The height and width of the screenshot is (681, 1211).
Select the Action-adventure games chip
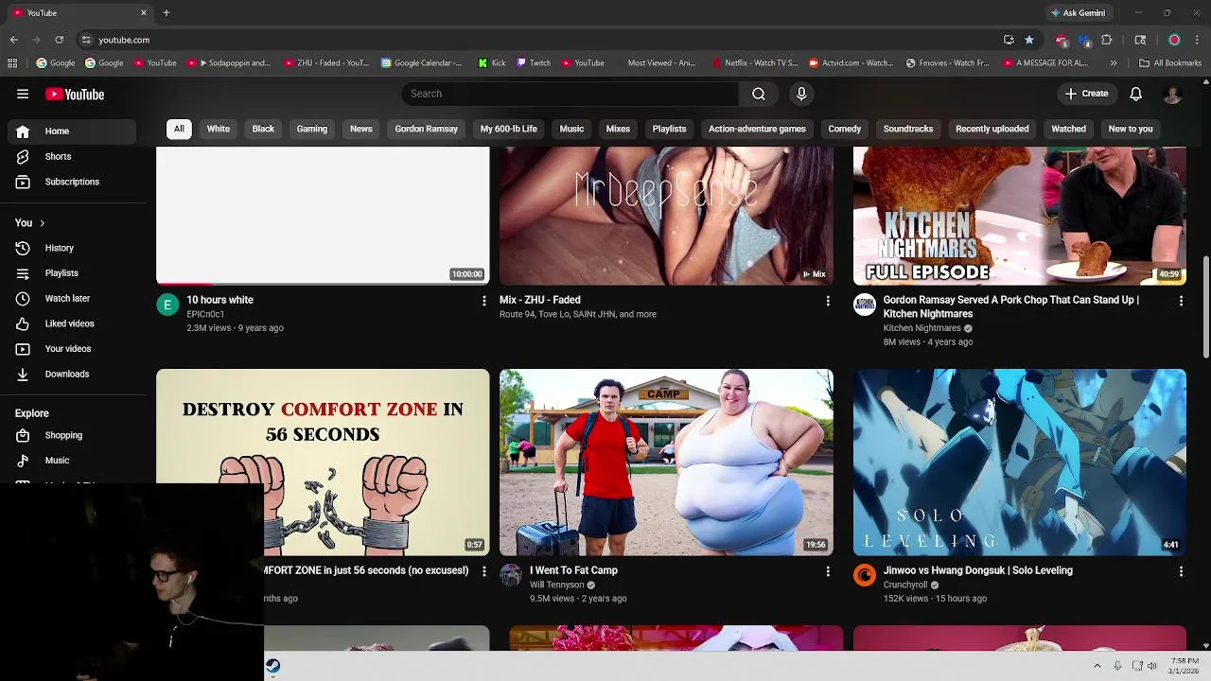click(757, 129)
